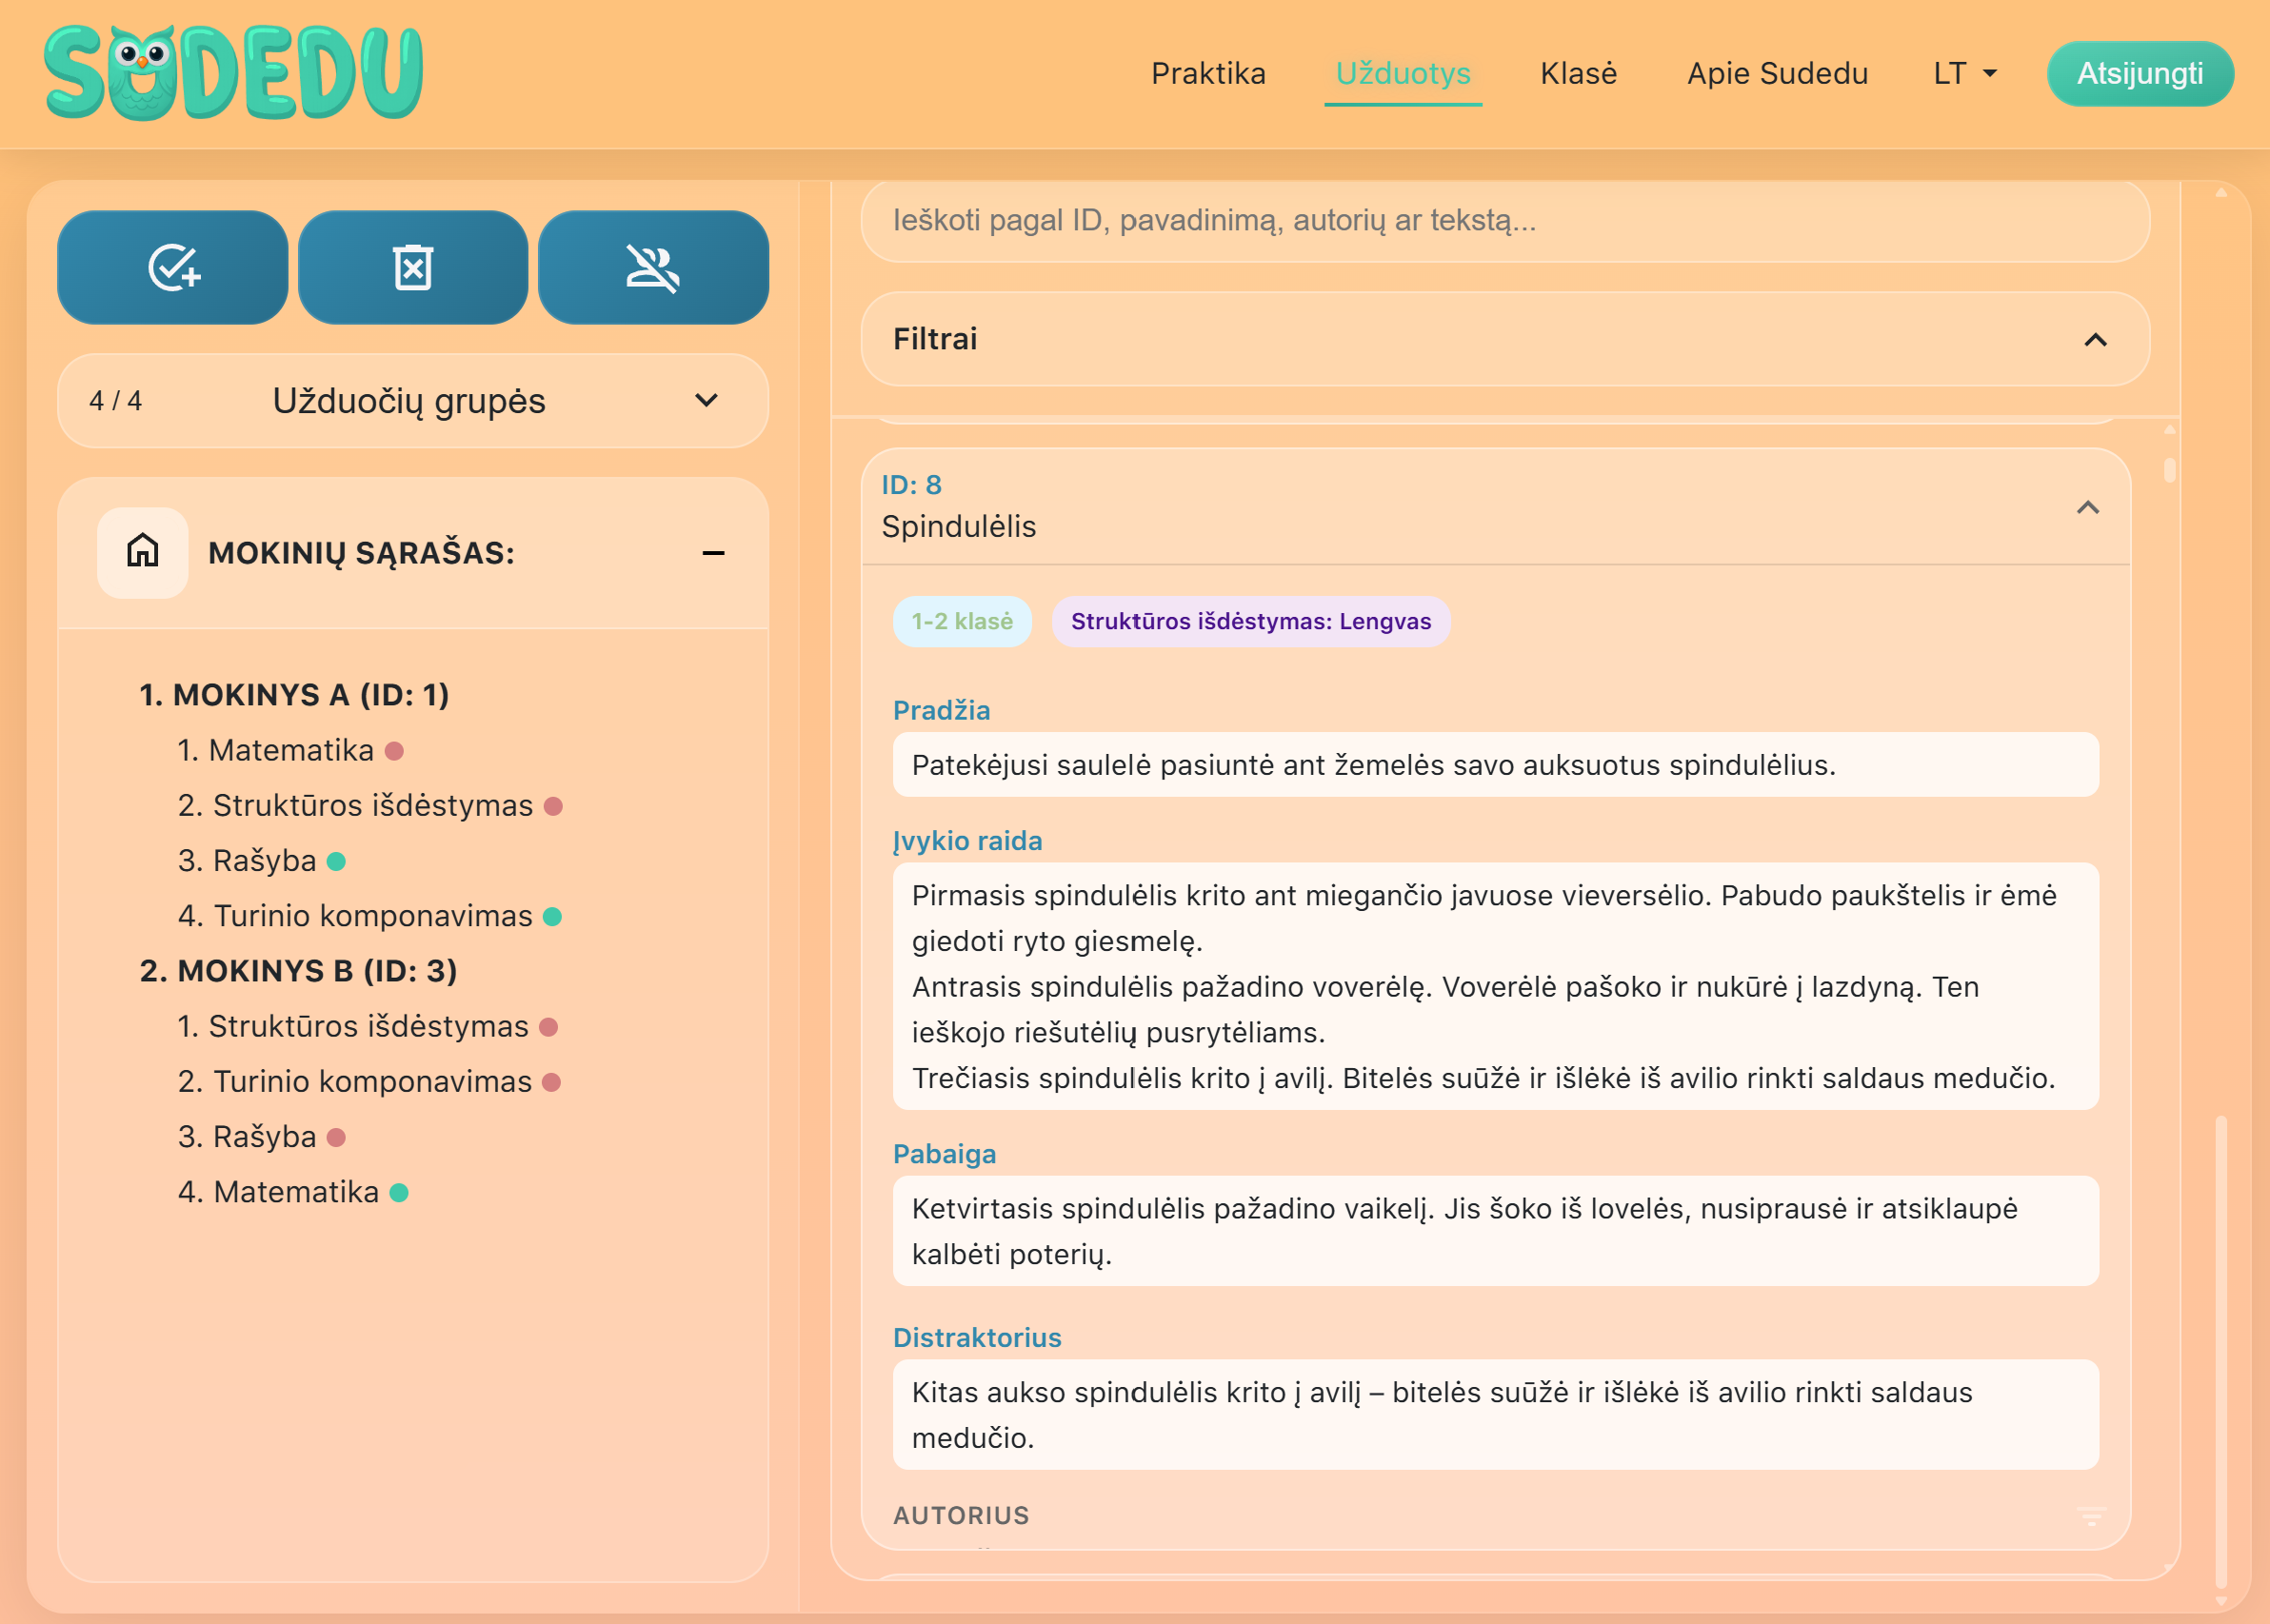Open Apie Sudedu page
This screenshot has width=2270, height=1624.
(1777, 74)
